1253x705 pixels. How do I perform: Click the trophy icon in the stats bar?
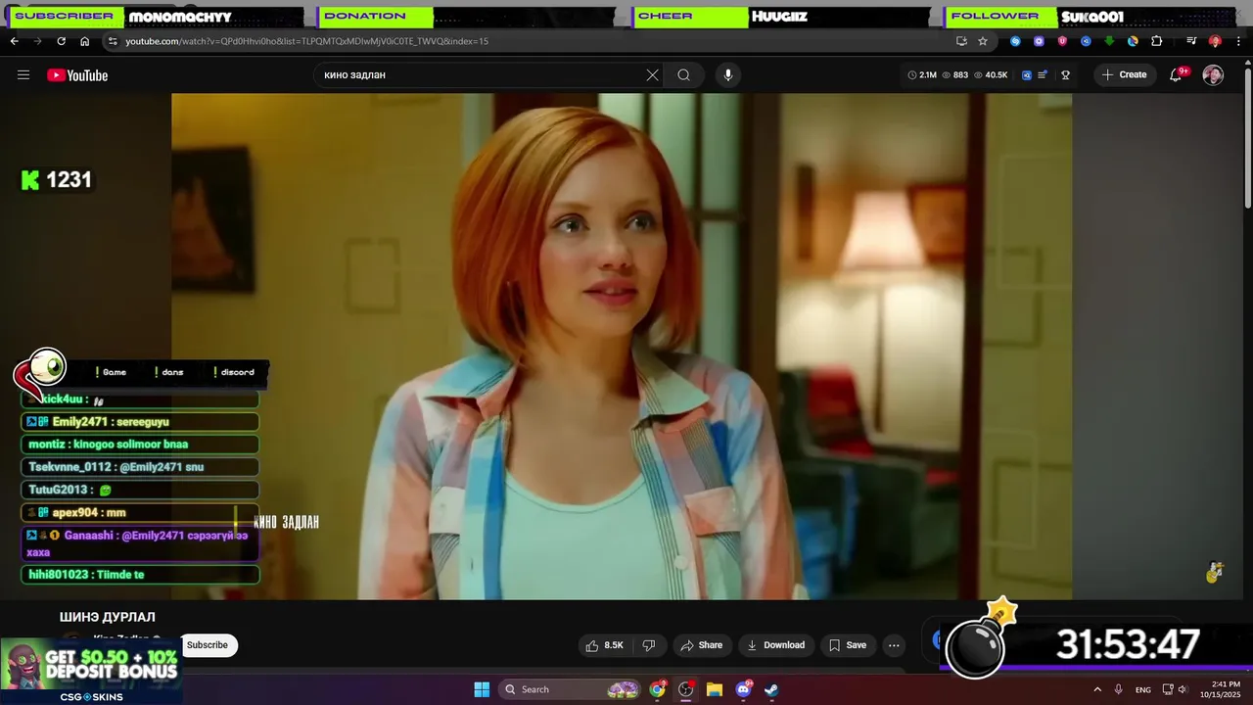coord(1066,75)
